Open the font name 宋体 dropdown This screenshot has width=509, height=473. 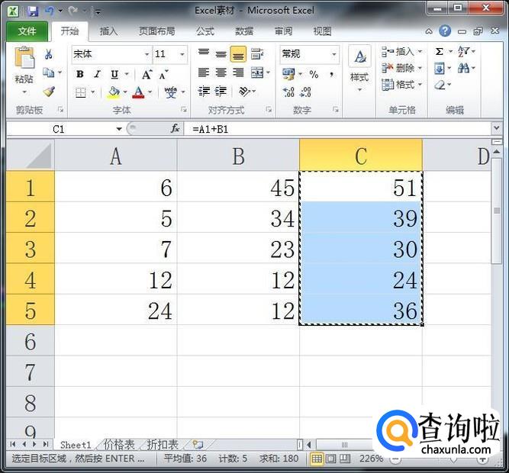pos(147,54)
